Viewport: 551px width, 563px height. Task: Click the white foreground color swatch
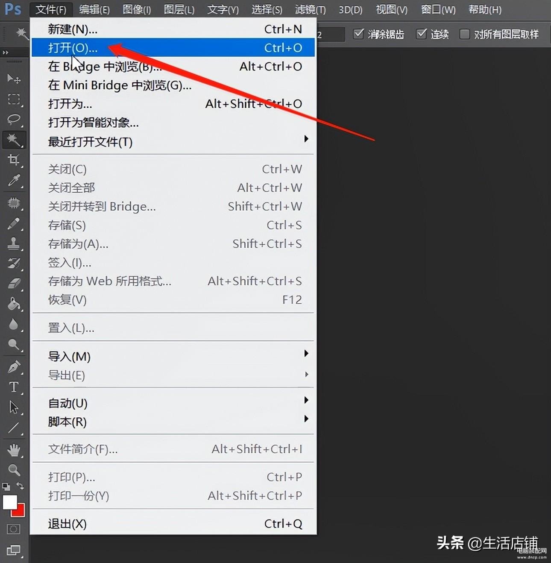(x=9, y=502)
